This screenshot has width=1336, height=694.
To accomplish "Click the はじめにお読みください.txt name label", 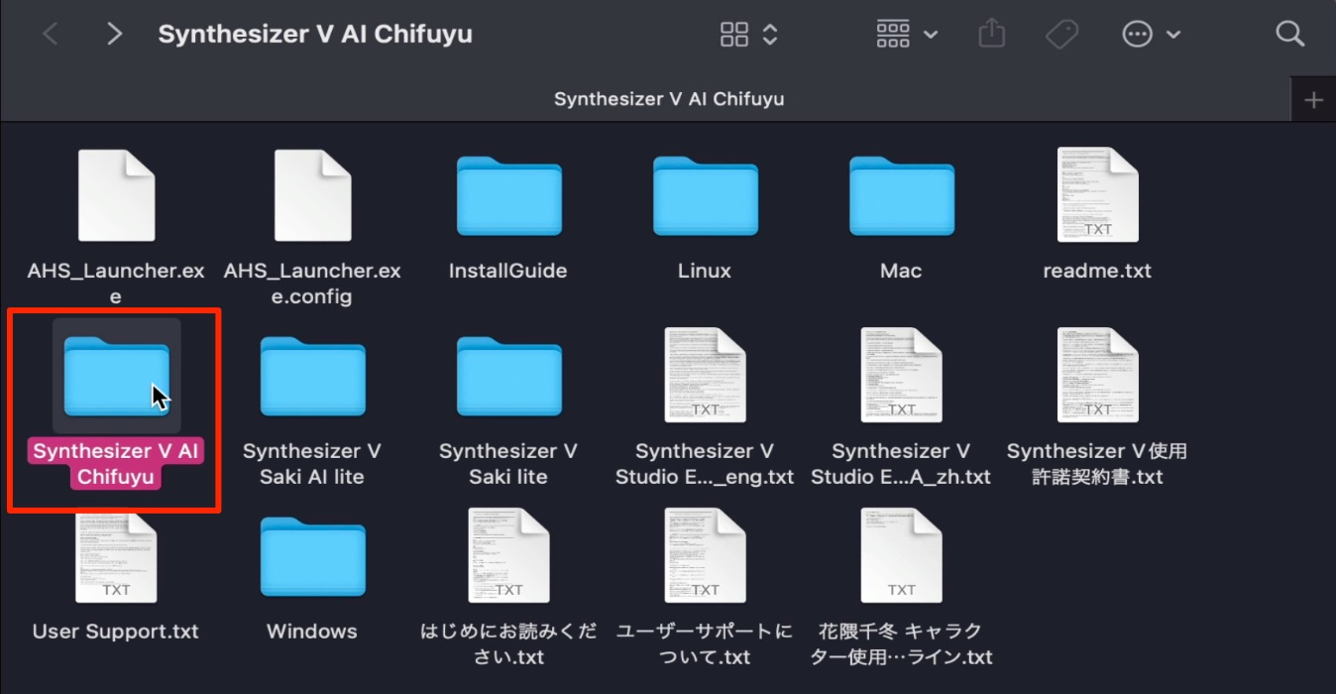I will click(508, 644).
